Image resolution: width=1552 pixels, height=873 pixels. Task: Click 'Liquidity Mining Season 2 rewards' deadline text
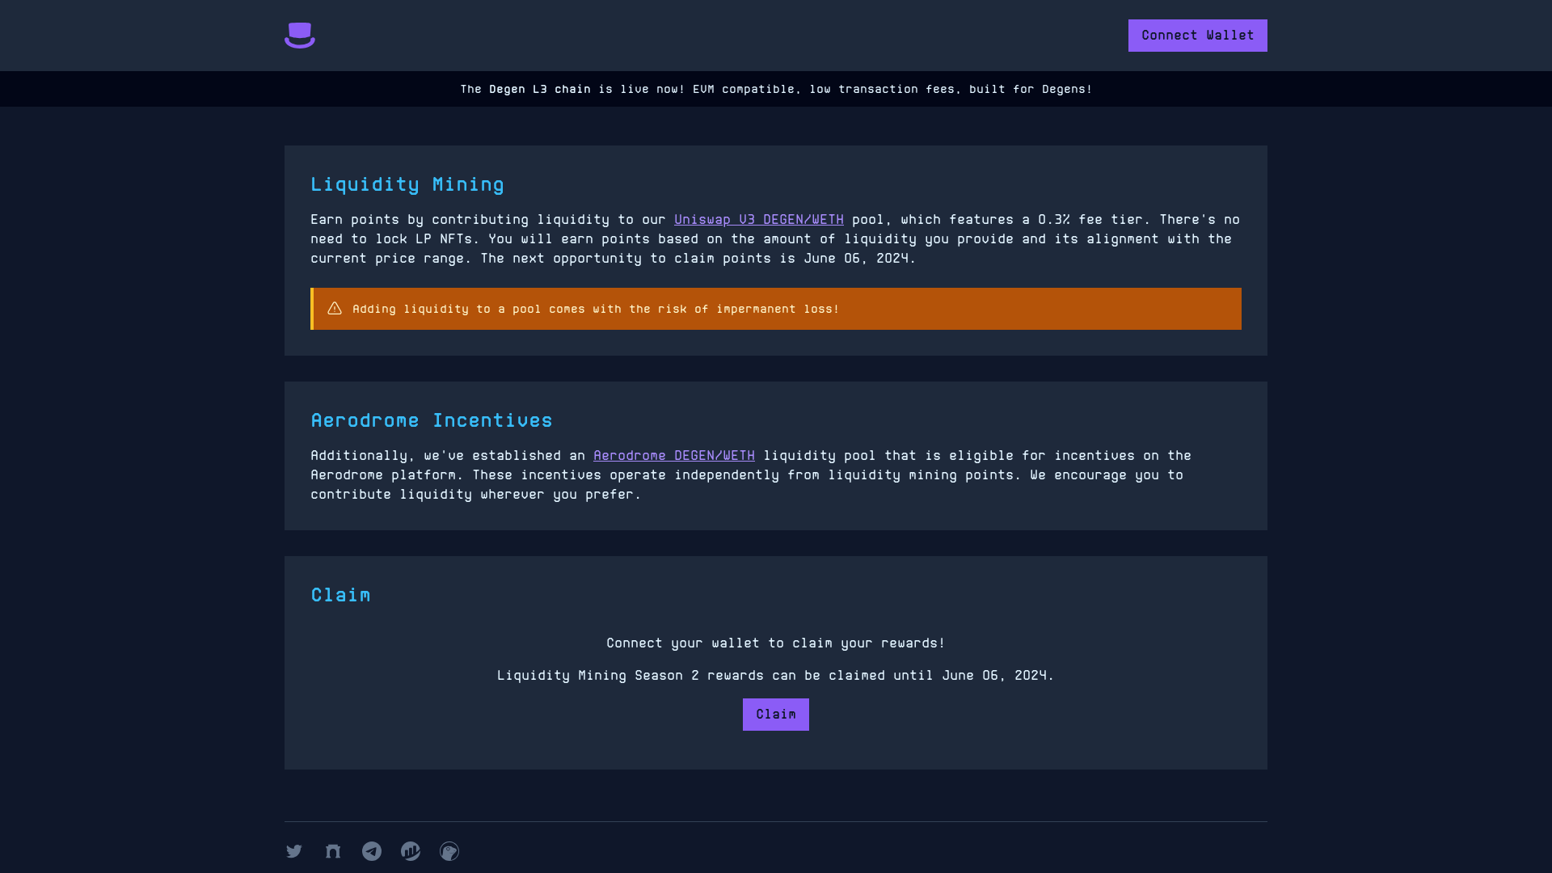pyautogui.click(x=776, y=676)
